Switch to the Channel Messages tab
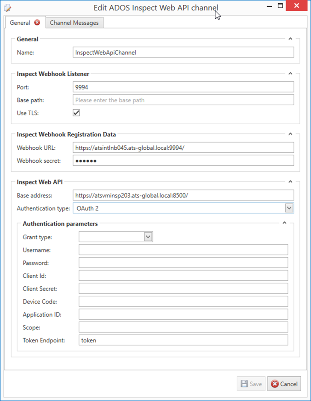Viewport: 311px width, 401px height. click(74, 23)
